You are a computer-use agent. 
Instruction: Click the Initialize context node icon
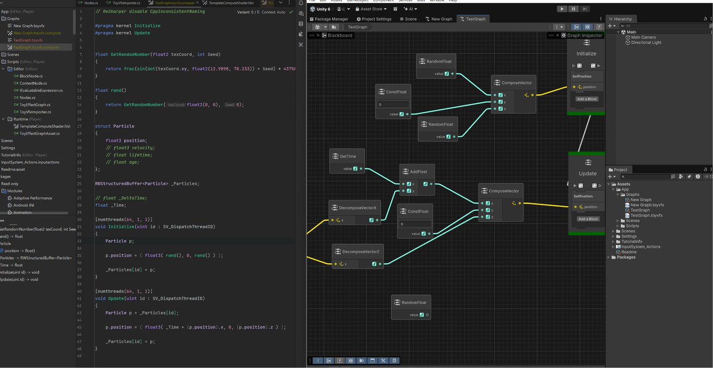pyautogui.click(x=586, y=43)
